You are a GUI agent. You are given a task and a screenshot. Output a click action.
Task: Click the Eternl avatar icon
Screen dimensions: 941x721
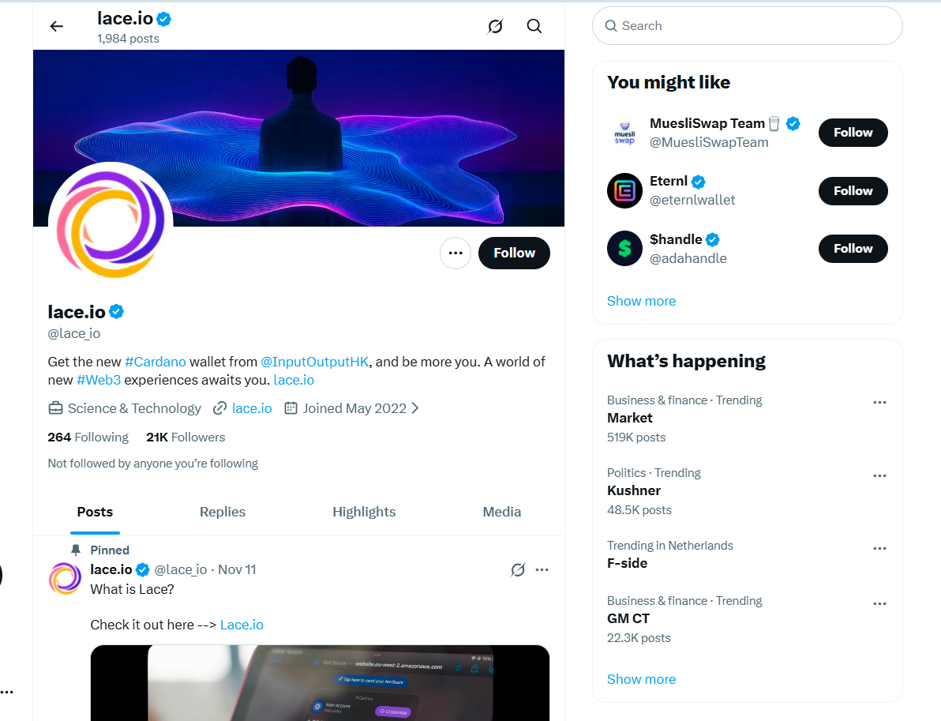pos(624,191)
